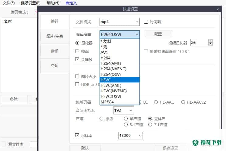Open the 音频比特率 192 dropdown
This screenshot has height=151, width=226.
coord(123,110)
